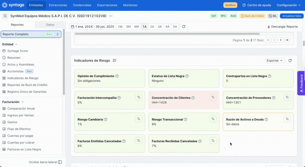
Task: Show help for Razón de Activos a Deuda
Action: pyautogui.click(x=266, y=119)
